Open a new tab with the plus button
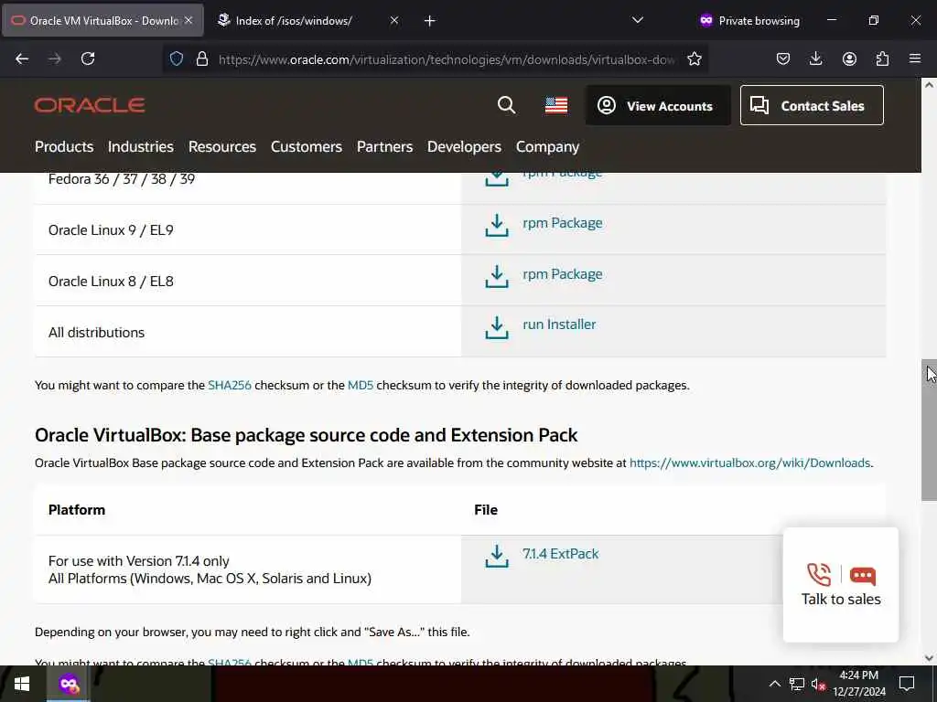This screenshot has height=702, width=937. (x=430, y=21)
